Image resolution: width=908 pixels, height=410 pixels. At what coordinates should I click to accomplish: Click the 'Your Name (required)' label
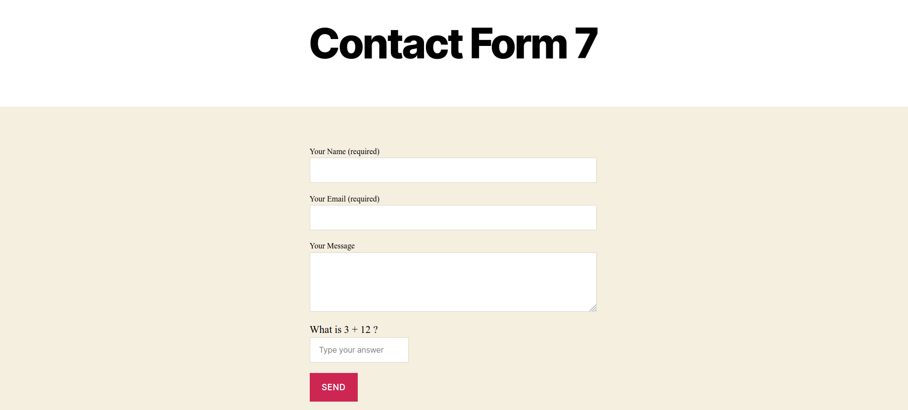pos(344,152)
